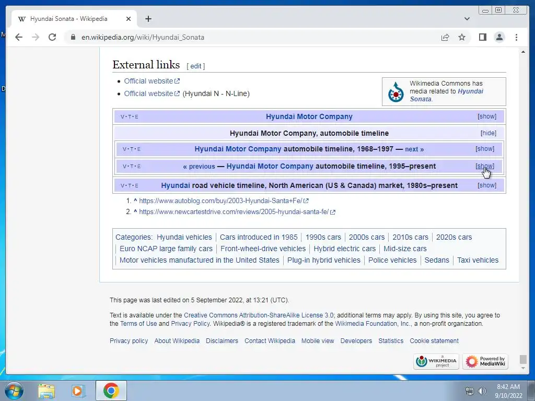This screenshot has height=401, width=535.
Task: Open Hyundai Motor Company navbox title link
Action: coord(309,116)
